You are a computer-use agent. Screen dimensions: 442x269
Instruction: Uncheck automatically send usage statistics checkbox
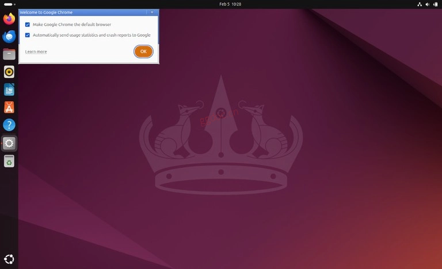click(x=28, y=35)
